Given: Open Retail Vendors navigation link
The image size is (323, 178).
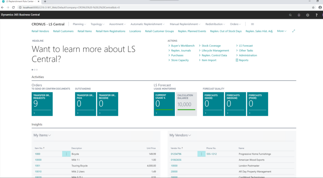Looking at the screenshot, I should [x=40, y=31].
